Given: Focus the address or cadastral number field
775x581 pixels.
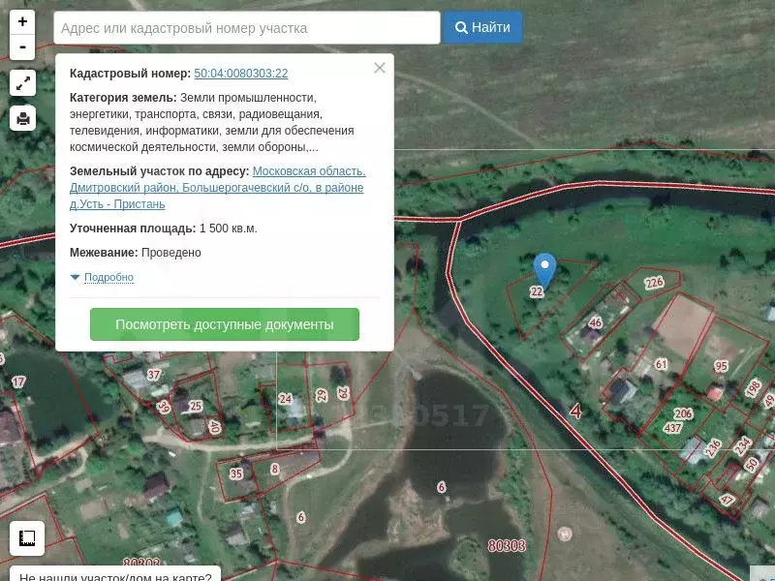Looking at the screenshot, I should click(x=247, y=28).
